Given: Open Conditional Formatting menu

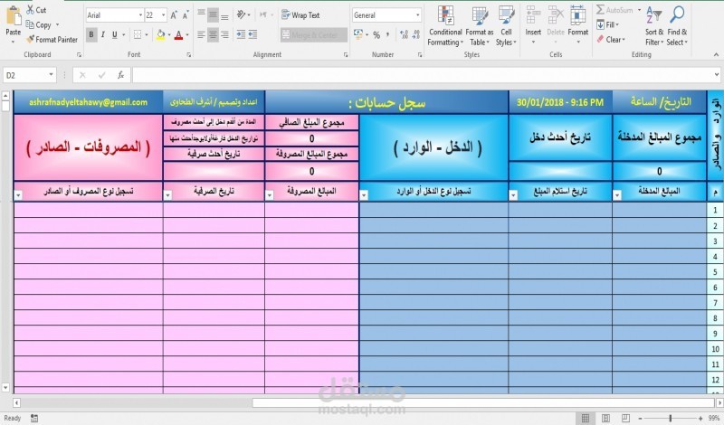Looking at the screenshot, I should point(445,26).
